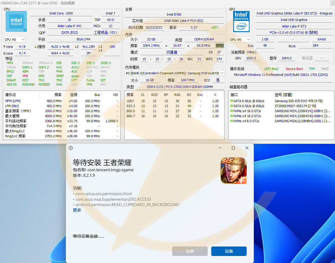The image size is (335, 263).
Task: Click the green memory module icon
Action: [x=219, y=45]
